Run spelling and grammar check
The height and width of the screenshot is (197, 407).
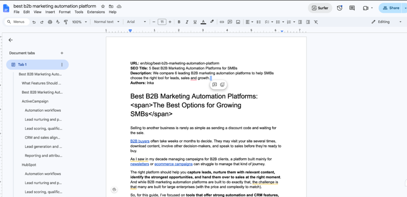[58, 22]
